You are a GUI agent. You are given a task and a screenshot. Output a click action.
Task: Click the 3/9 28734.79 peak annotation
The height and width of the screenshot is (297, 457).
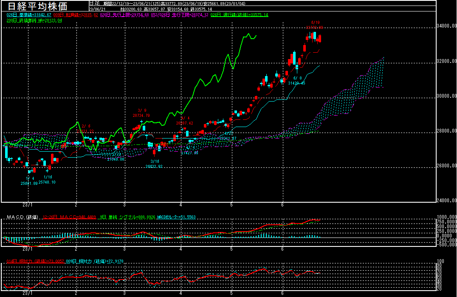[141, 113]
